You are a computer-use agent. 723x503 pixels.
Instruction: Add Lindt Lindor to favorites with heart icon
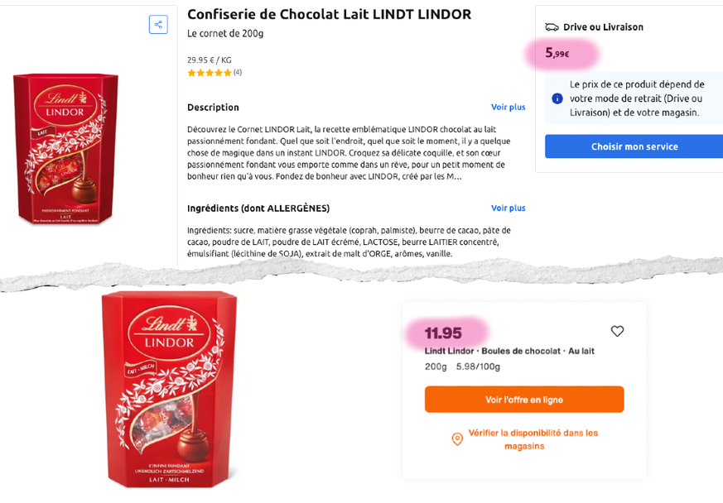coord(617,331)
